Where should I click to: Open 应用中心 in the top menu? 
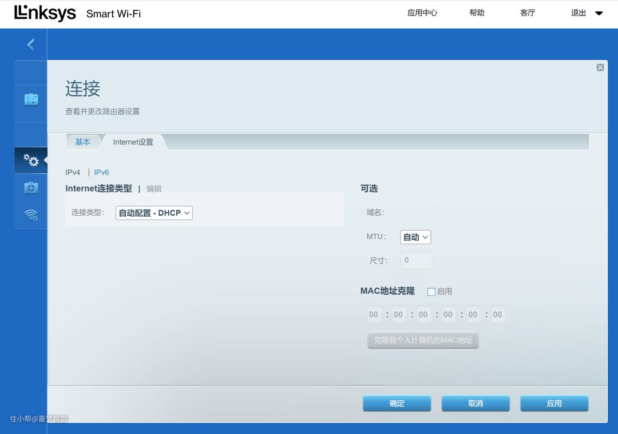422,13
